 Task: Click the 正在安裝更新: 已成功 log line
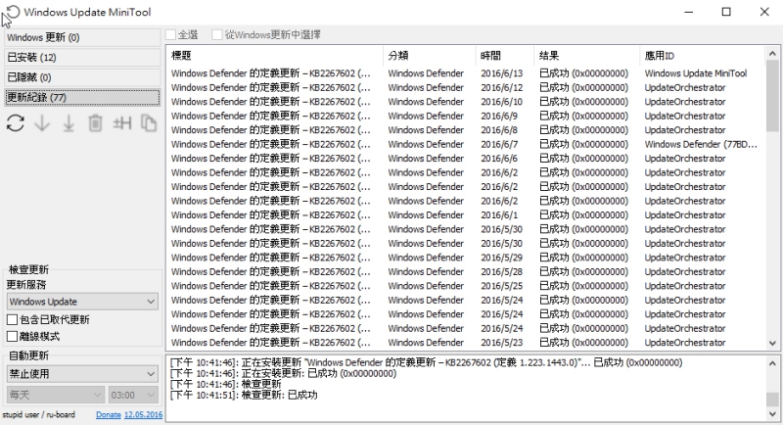(x=283, y=373)
